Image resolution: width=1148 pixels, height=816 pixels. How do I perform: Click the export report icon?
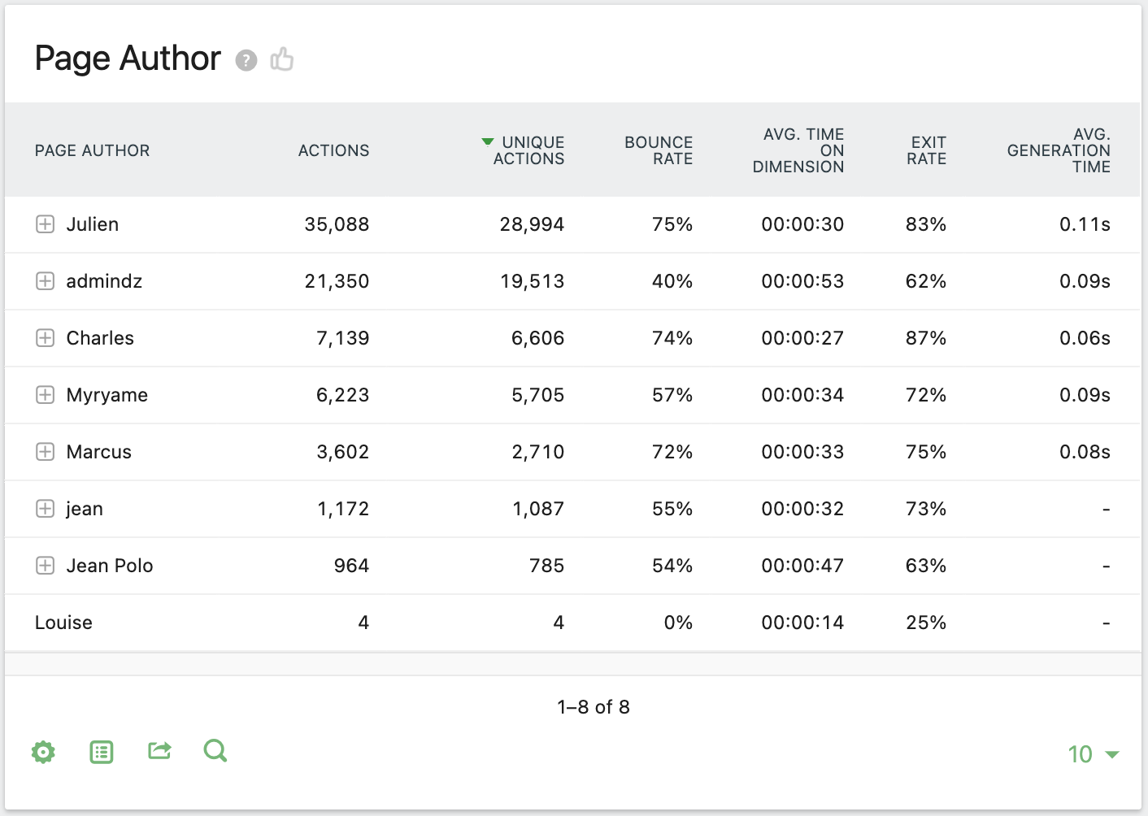point(159,752)
